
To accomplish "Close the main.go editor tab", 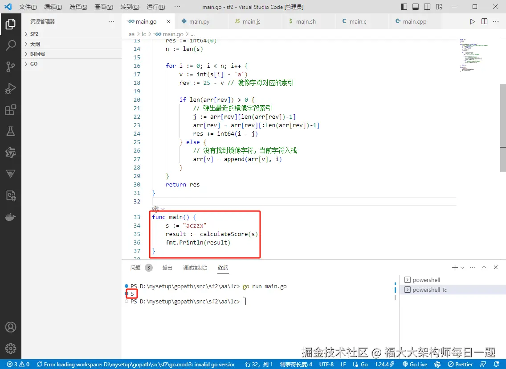I will pyautogui.click(x=168, y=21).
